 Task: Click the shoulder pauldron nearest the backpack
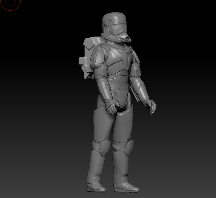(x=98, y=57)
